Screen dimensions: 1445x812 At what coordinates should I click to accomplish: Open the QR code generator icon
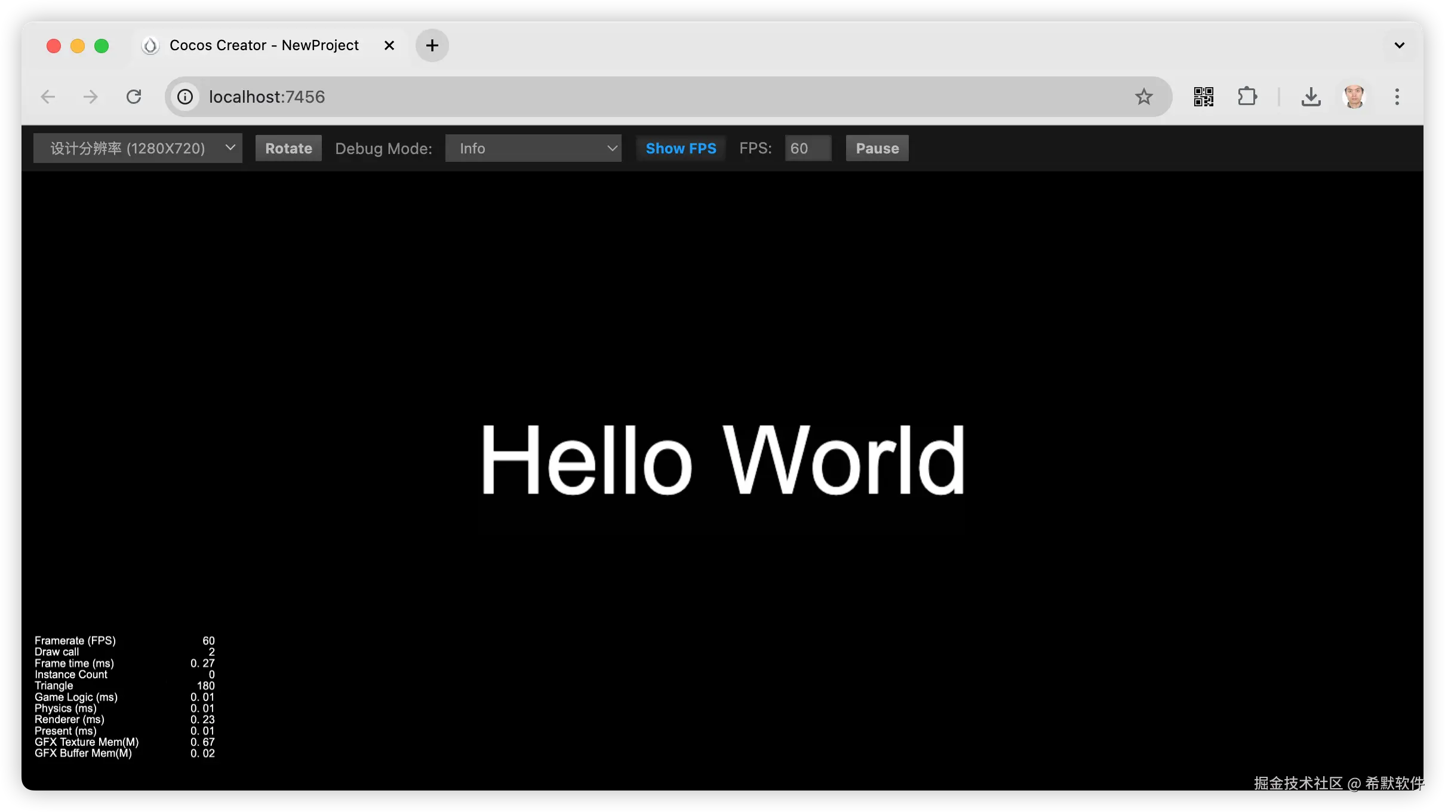pos(1203,97)
